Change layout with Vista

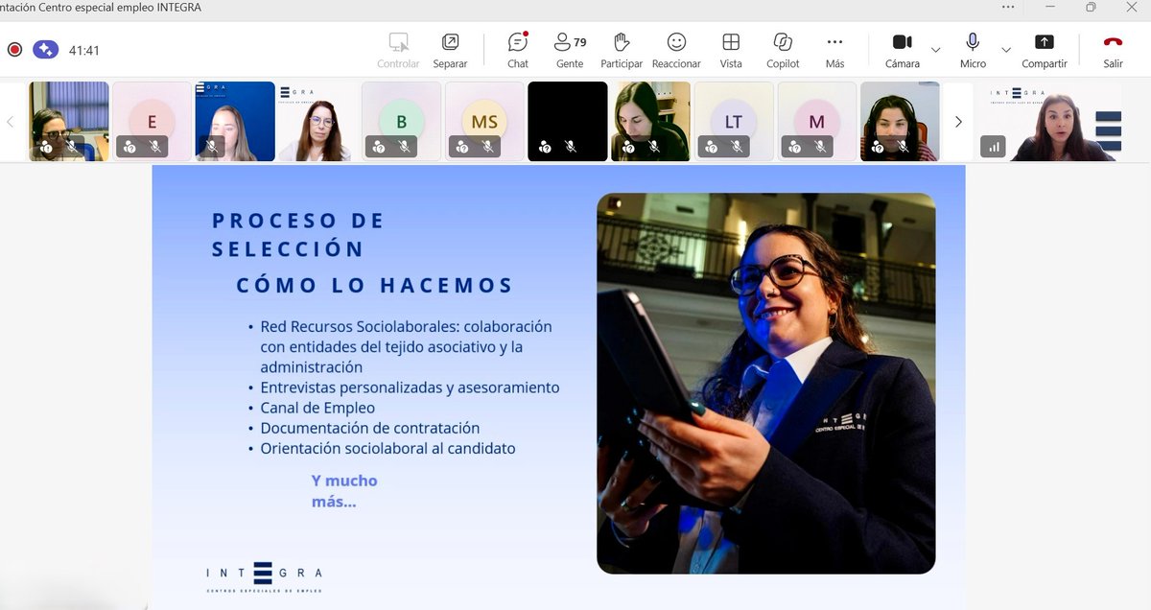coord(731,50)
